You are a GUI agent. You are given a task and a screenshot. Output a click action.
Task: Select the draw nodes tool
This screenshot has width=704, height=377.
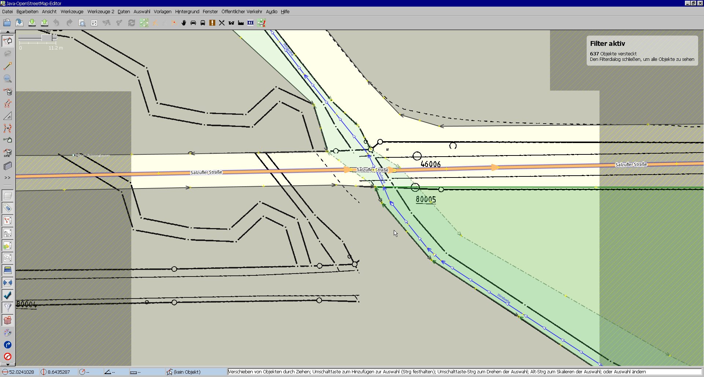point(8,66)
